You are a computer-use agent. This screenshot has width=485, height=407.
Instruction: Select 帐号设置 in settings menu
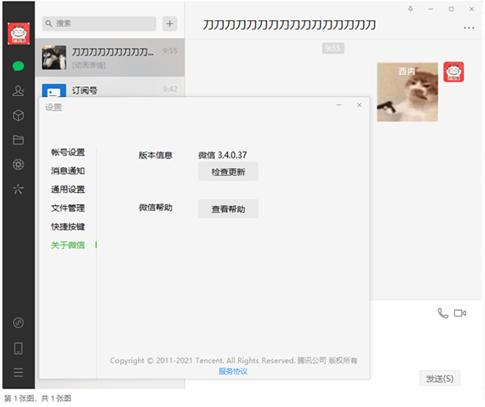coord(68,152)
